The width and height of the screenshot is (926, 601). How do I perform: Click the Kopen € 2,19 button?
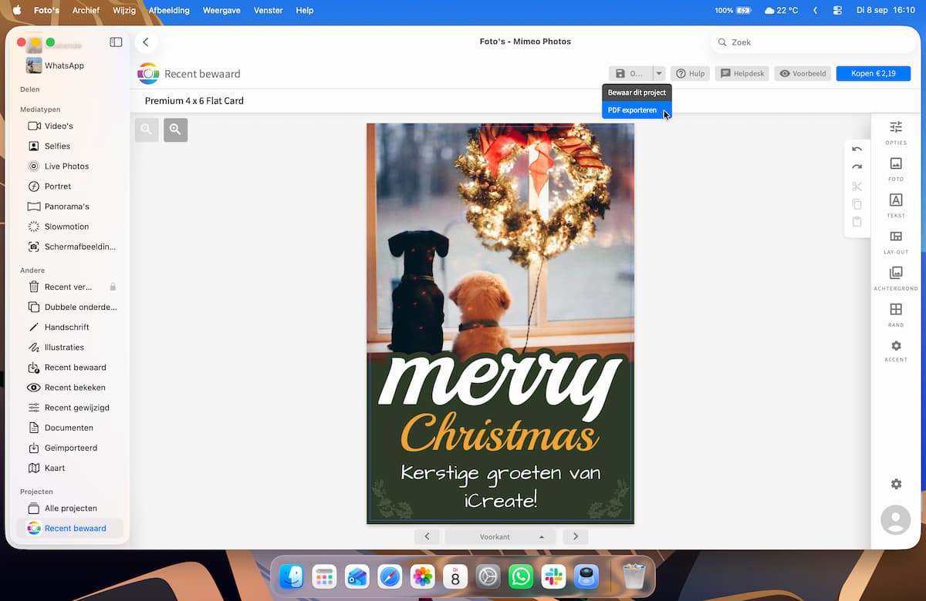[x=874, y=74]
